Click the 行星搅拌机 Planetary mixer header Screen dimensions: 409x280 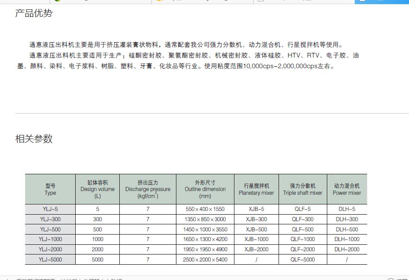tap(256, 189)
